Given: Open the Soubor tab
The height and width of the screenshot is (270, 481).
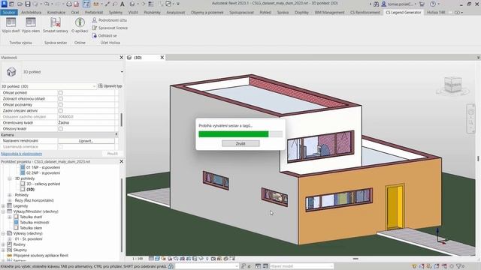Looking at the screenshot, I should pos(9,13).
